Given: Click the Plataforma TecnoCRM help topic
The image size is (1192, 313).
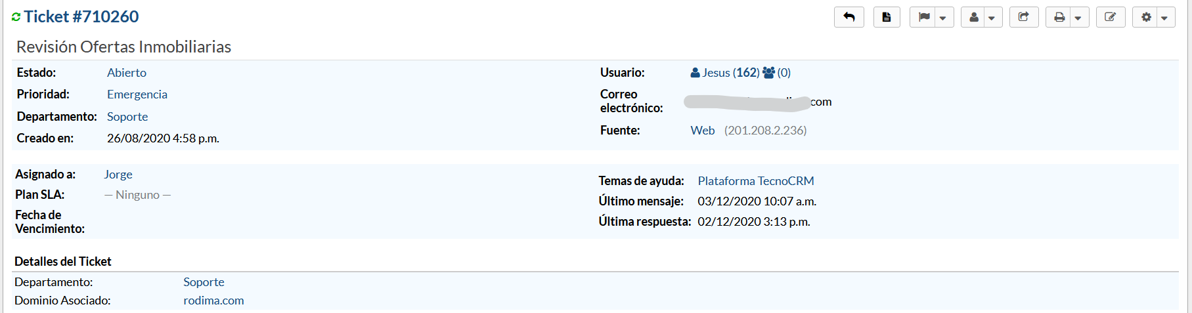Looking at the screenshot, I should pos(755,181).
